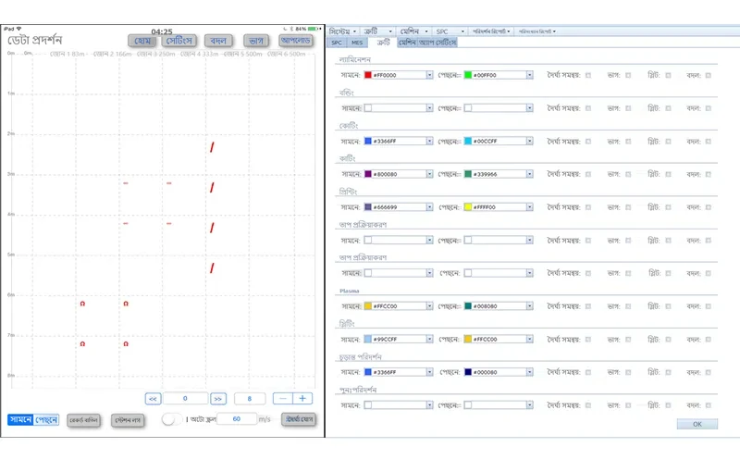The height and width of the screenshot is (472, 740).
Task: Go to previous page with << button
Action: [153, 399]
